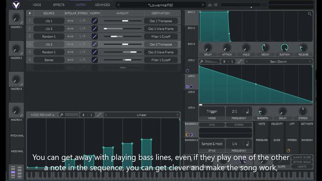Toggle the LEGATO option
The image size is (322, 181).
pos(302,166)
